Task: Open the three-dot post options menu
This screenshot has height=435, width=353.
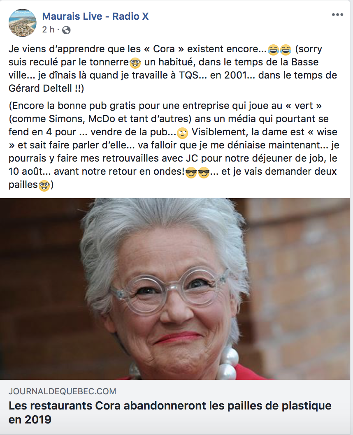Action: pyautogui.click(x=337, y=15)
